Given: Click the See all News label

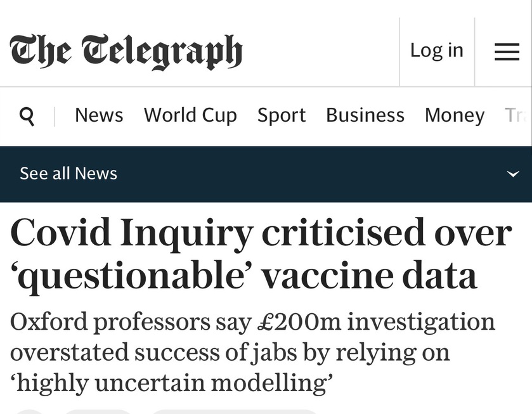Looking at the screenshot, I should (x=68, y=174).
